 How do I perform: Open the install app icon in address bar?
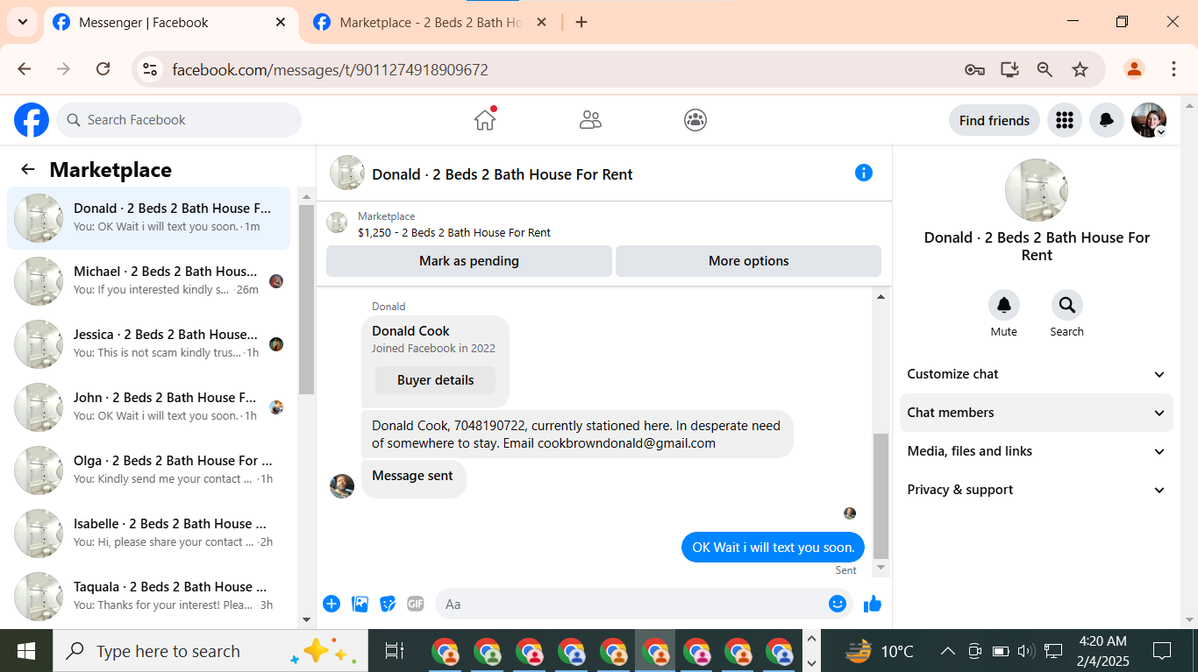[x=1009, y=69]
